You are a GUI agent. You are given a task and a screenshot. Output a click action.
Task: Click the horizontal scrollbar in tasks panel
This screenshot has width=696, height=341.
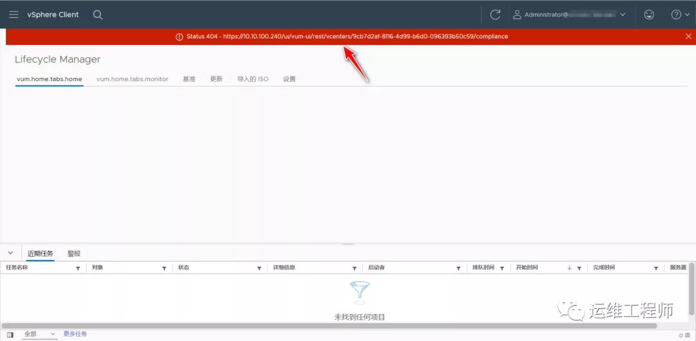coord(342,326)
